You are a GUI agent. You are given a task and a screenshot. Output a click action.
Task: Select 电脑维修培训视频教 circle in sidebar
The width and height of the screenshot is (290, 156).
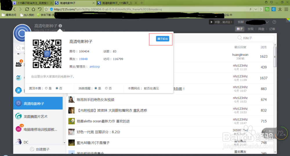coord(38,129)
